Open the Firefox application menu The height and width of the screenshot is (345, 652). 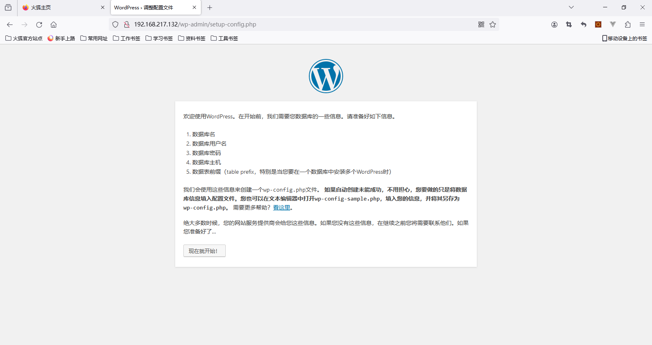(x=642, y=24)
